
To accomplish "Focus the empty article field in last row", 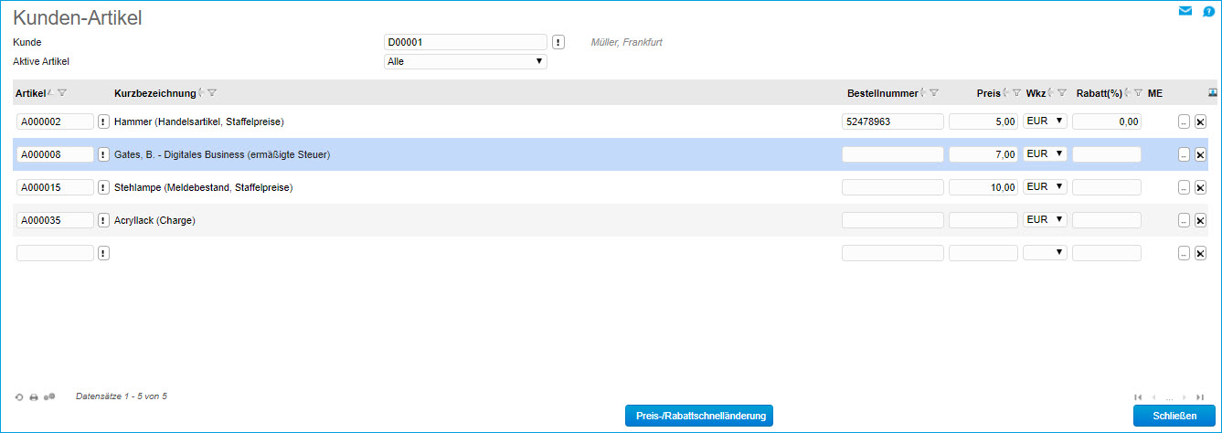I will pos(55,253).
